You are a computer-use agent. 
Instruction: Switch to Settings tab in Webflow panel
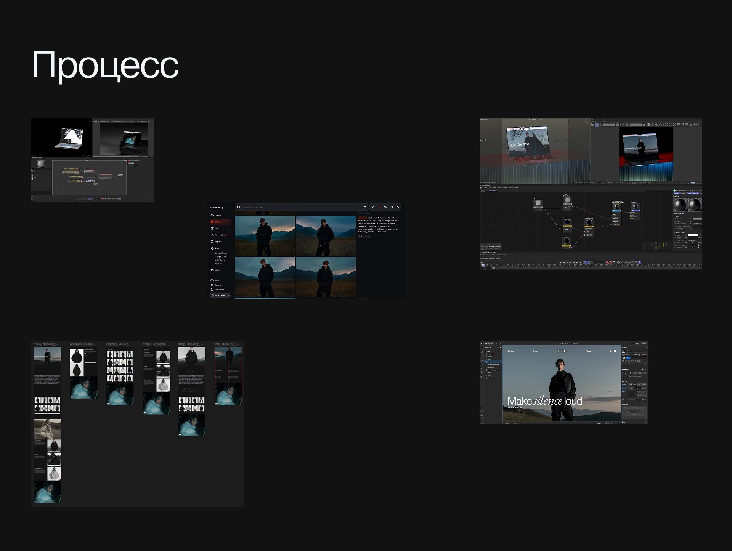click(629, 351)
